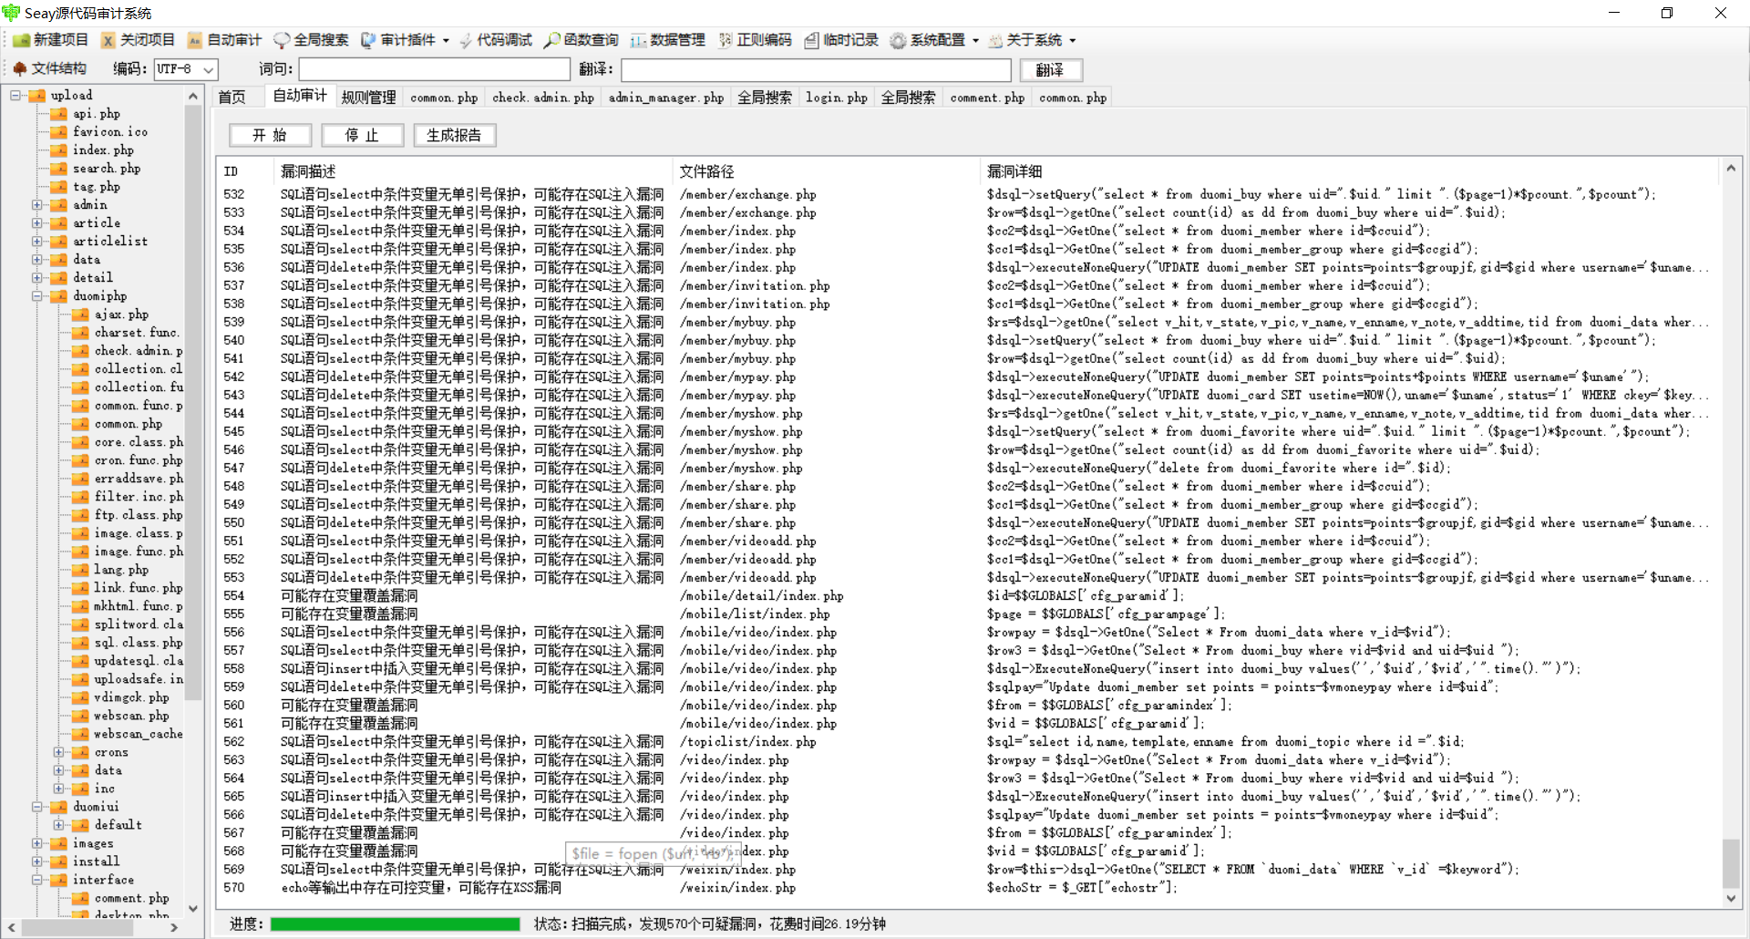Switch to the 规则管理 tab
Image resolution: width=1750 pixels, height=939 pixels.
(368, 98)
